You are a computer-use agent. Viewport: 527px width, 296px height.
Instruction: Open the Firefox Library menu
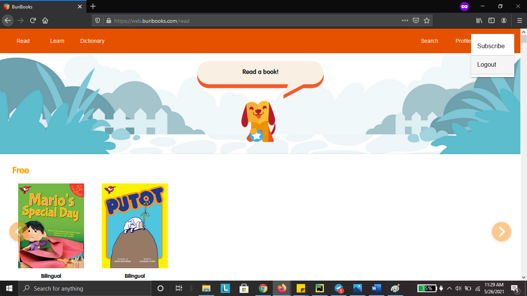pyautogui.click(x=479, y=21)
